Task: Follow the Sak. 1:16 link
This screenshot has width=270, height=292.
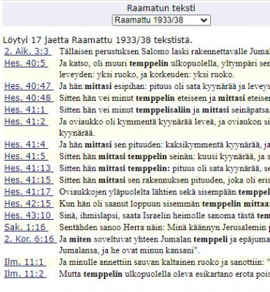Action: (x=26, y=227)
